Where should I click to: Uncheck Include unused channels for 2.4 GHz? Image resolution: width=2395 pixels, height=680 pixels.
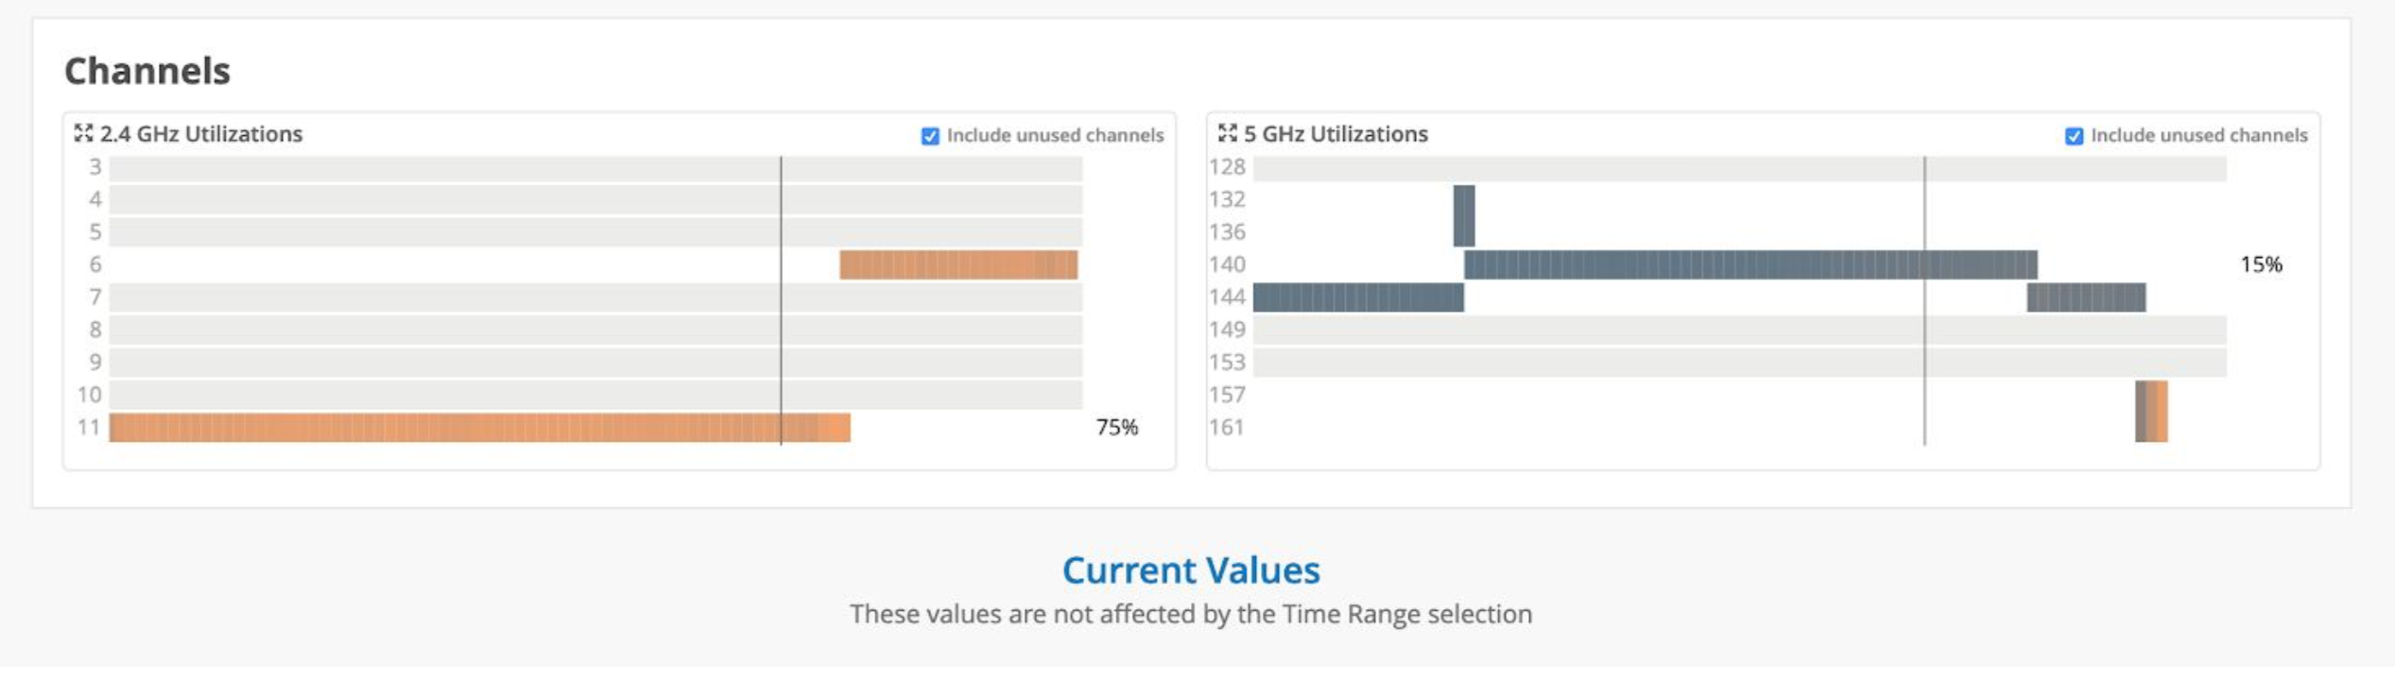pos(930,136)
